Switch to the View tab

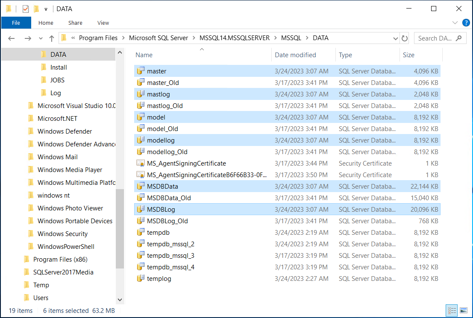(103, 23)
